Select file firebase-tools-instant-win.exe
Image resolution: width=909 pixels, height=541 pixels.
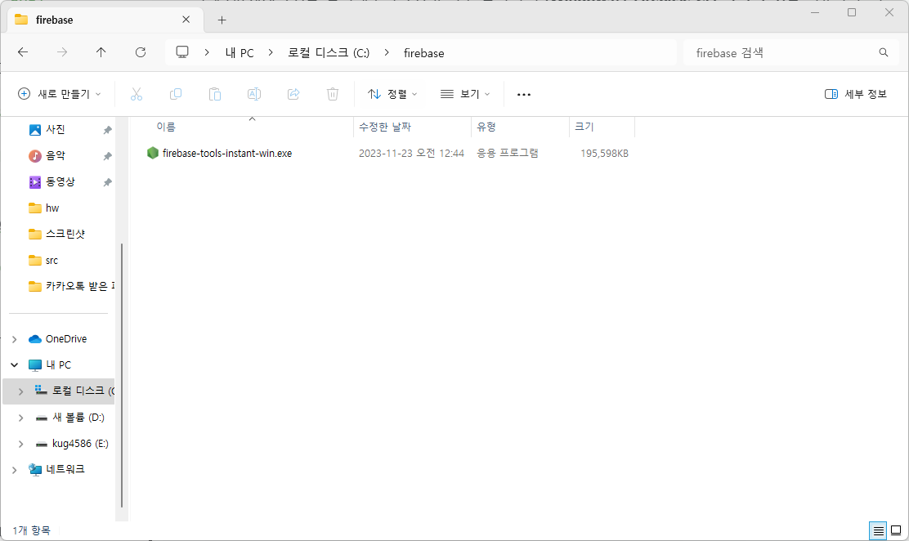[x=227, y=153]
